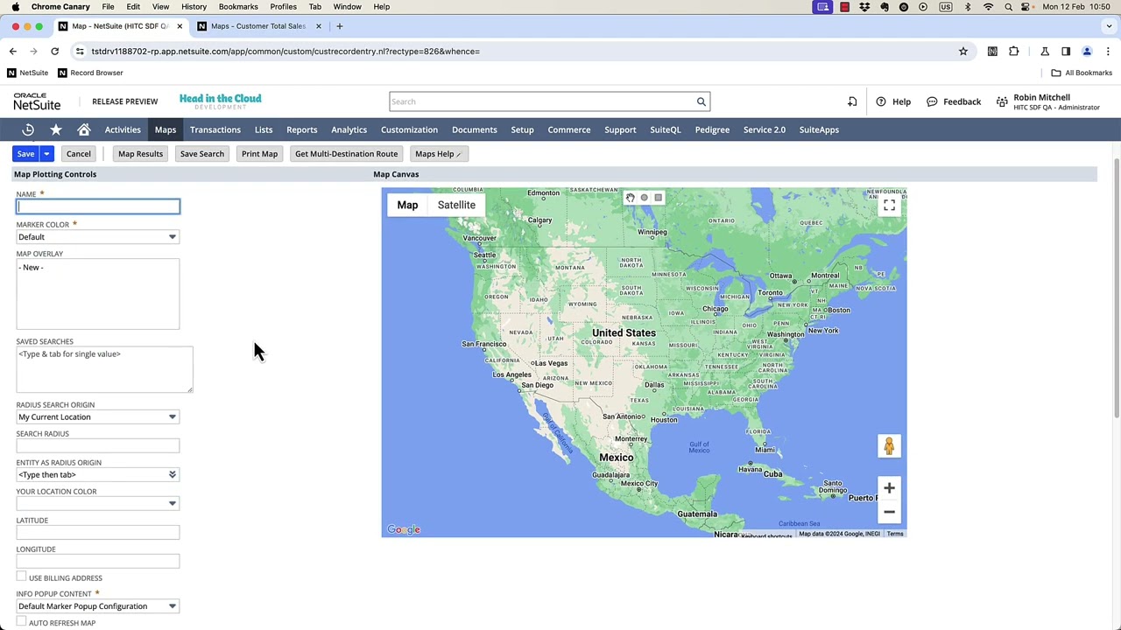Open macOS Spotlight search icon

coord(1008,7)
